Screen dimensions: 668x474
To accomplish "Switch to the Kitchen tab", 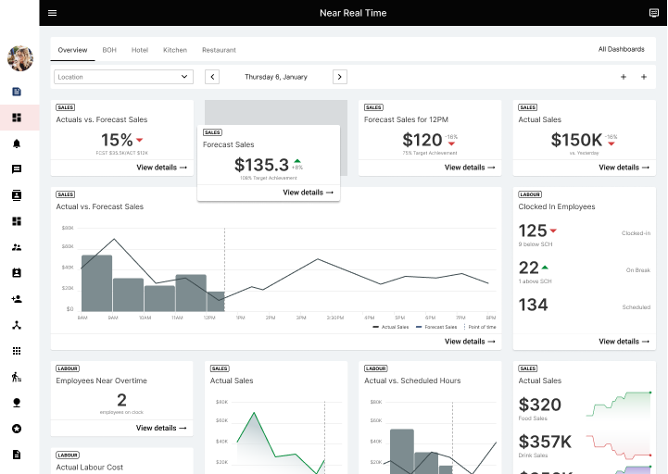I will (175, 50).
